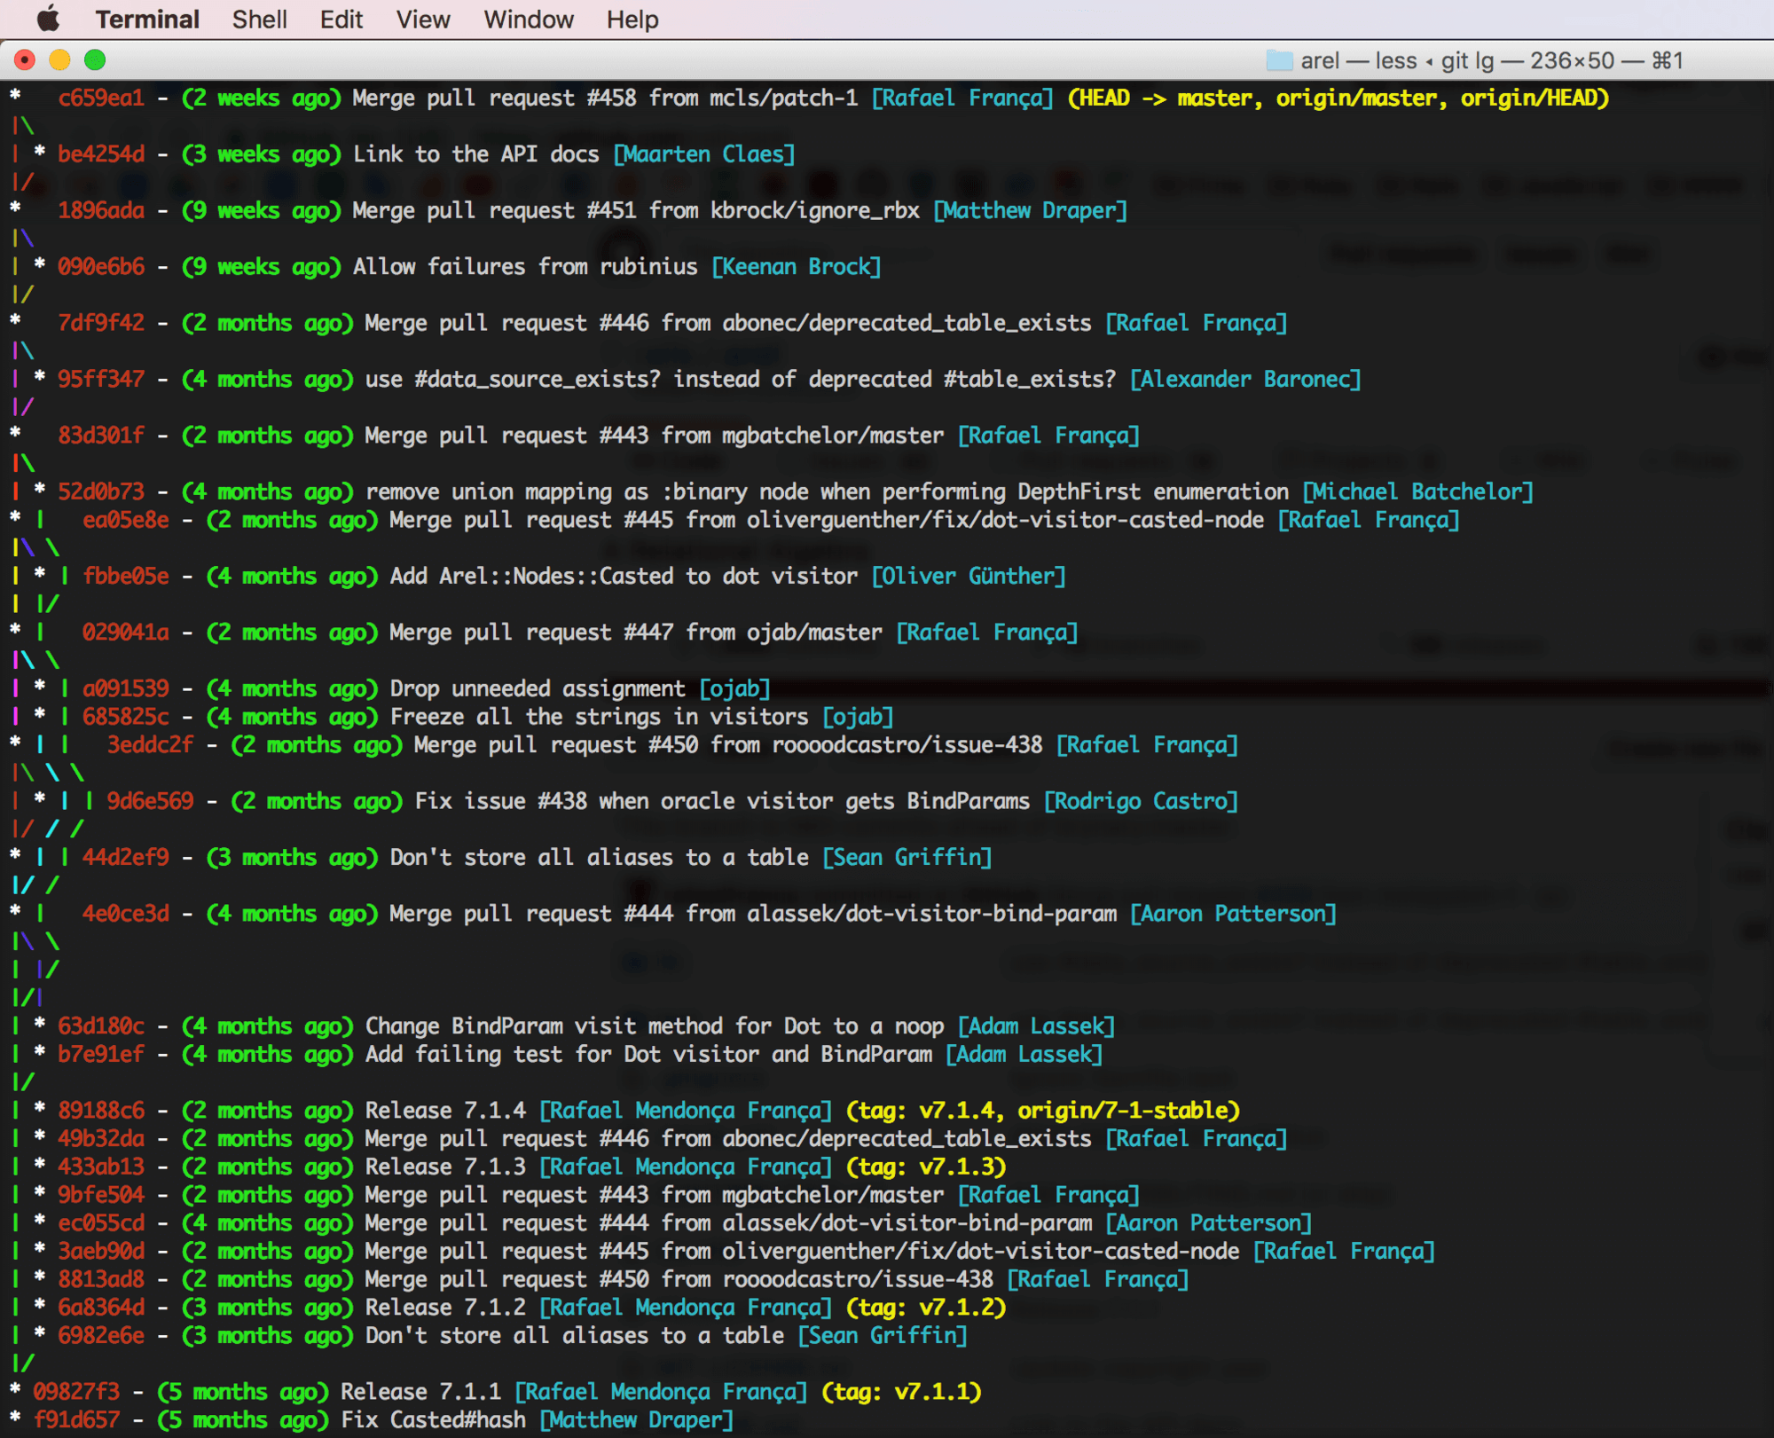
Task: Click commit hash c659ea1
Action: coord(101,98)
